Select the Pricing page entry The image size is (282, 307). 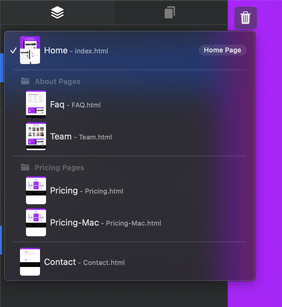click(86, 191)
